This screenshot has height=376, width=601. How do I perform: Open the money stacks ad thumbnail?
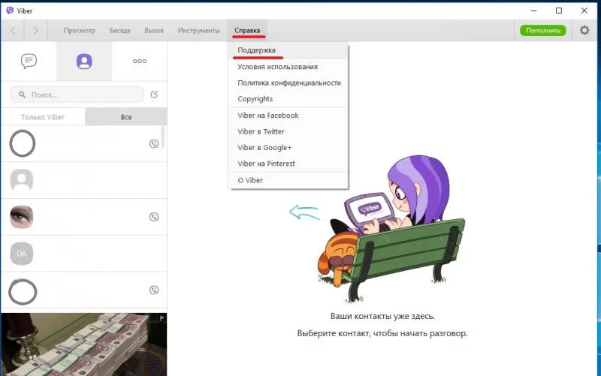click(84, 344)
